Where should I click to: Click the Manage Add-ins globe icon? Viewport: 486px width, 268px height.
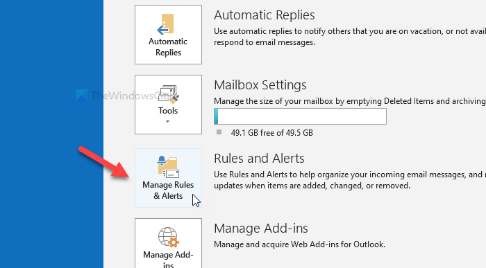coord(168,238)
